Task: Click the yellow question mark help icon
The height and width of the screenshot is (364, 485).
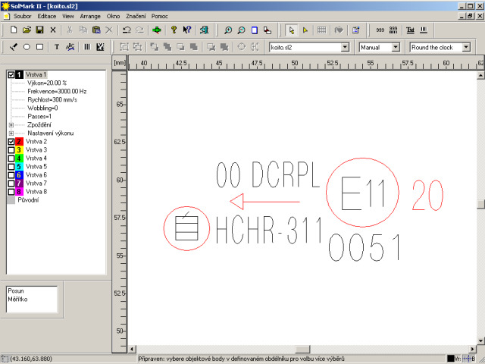Action: click(x=174, y=30)
